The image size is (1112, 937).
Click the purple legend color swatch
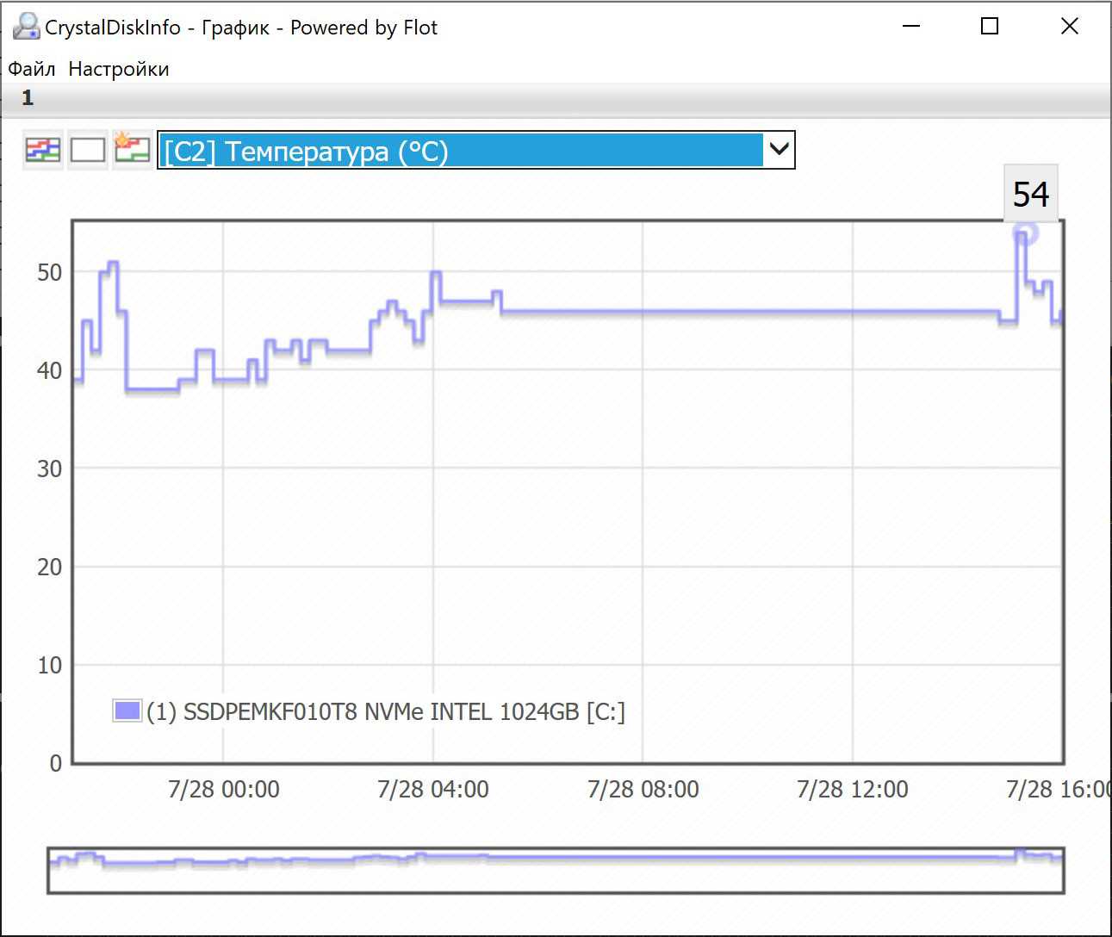(127, 711)
